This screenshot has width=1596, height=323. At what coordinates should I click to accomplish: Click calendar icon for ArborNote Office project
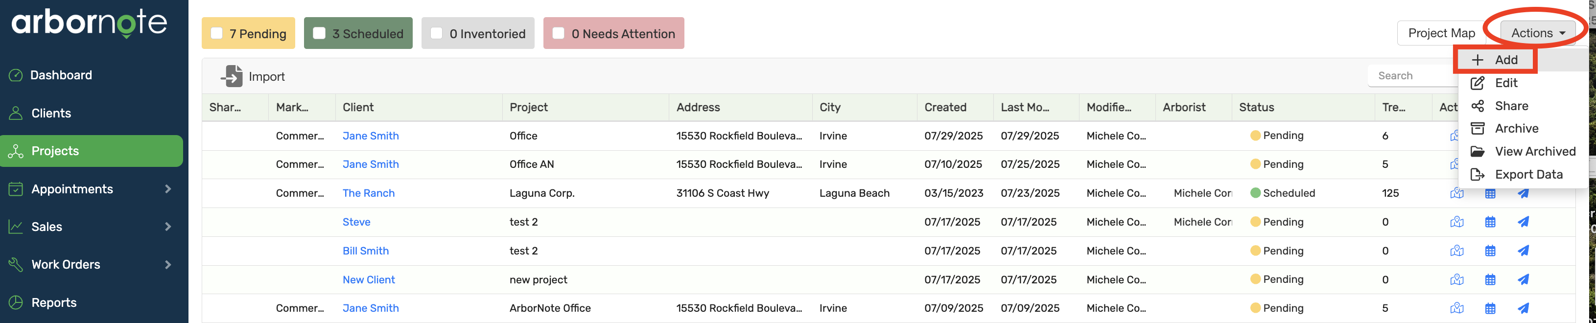coord(1490,308)
